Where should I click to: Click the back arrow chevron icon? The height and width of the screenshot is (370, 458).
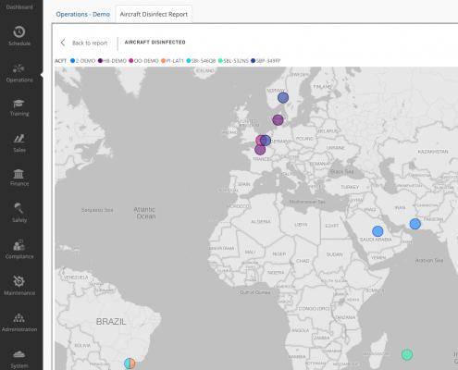point(63,43)
